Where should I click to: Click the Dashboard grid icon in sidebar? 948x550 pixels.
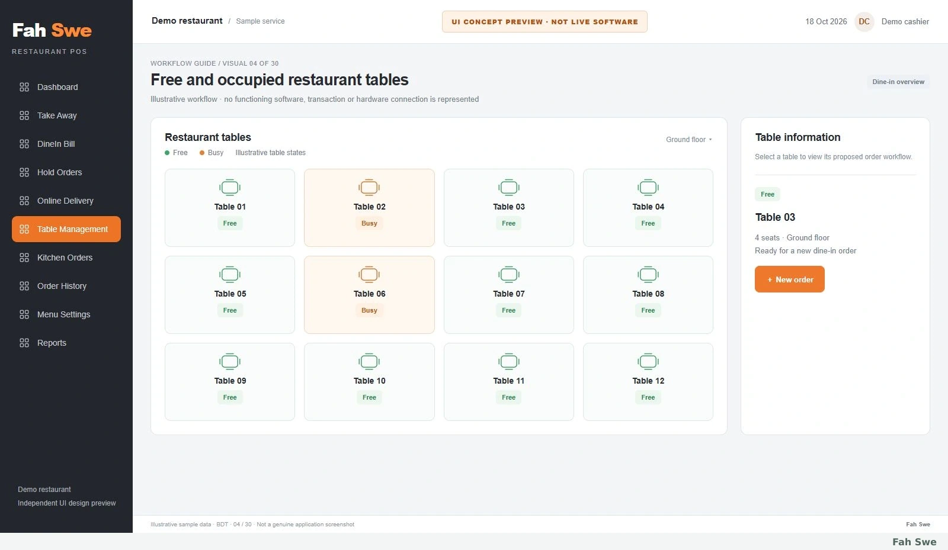tap(24, 87)
